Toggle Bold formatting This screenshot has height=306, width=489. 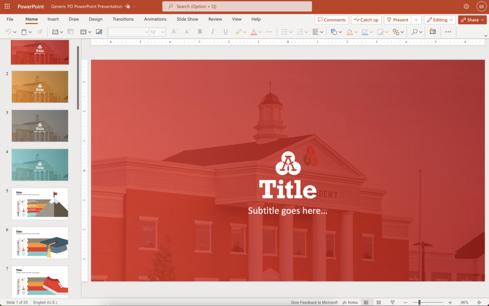(x=200, y=32)
